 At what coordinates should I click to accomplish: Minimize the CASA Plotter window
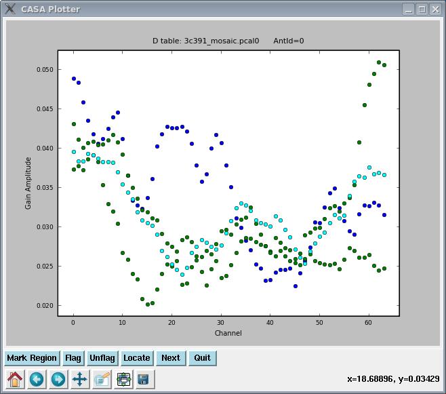(408, 9)
